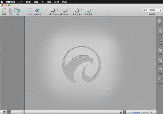Click the New (新建) document icon
Image resolution: width=163 pixels, height=114 pixels.
[x=4, y=10]
